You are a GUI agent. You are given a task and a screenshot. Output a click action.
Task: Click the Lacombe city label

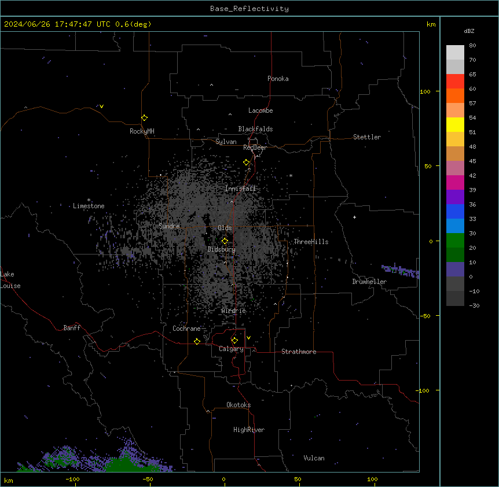260,110
